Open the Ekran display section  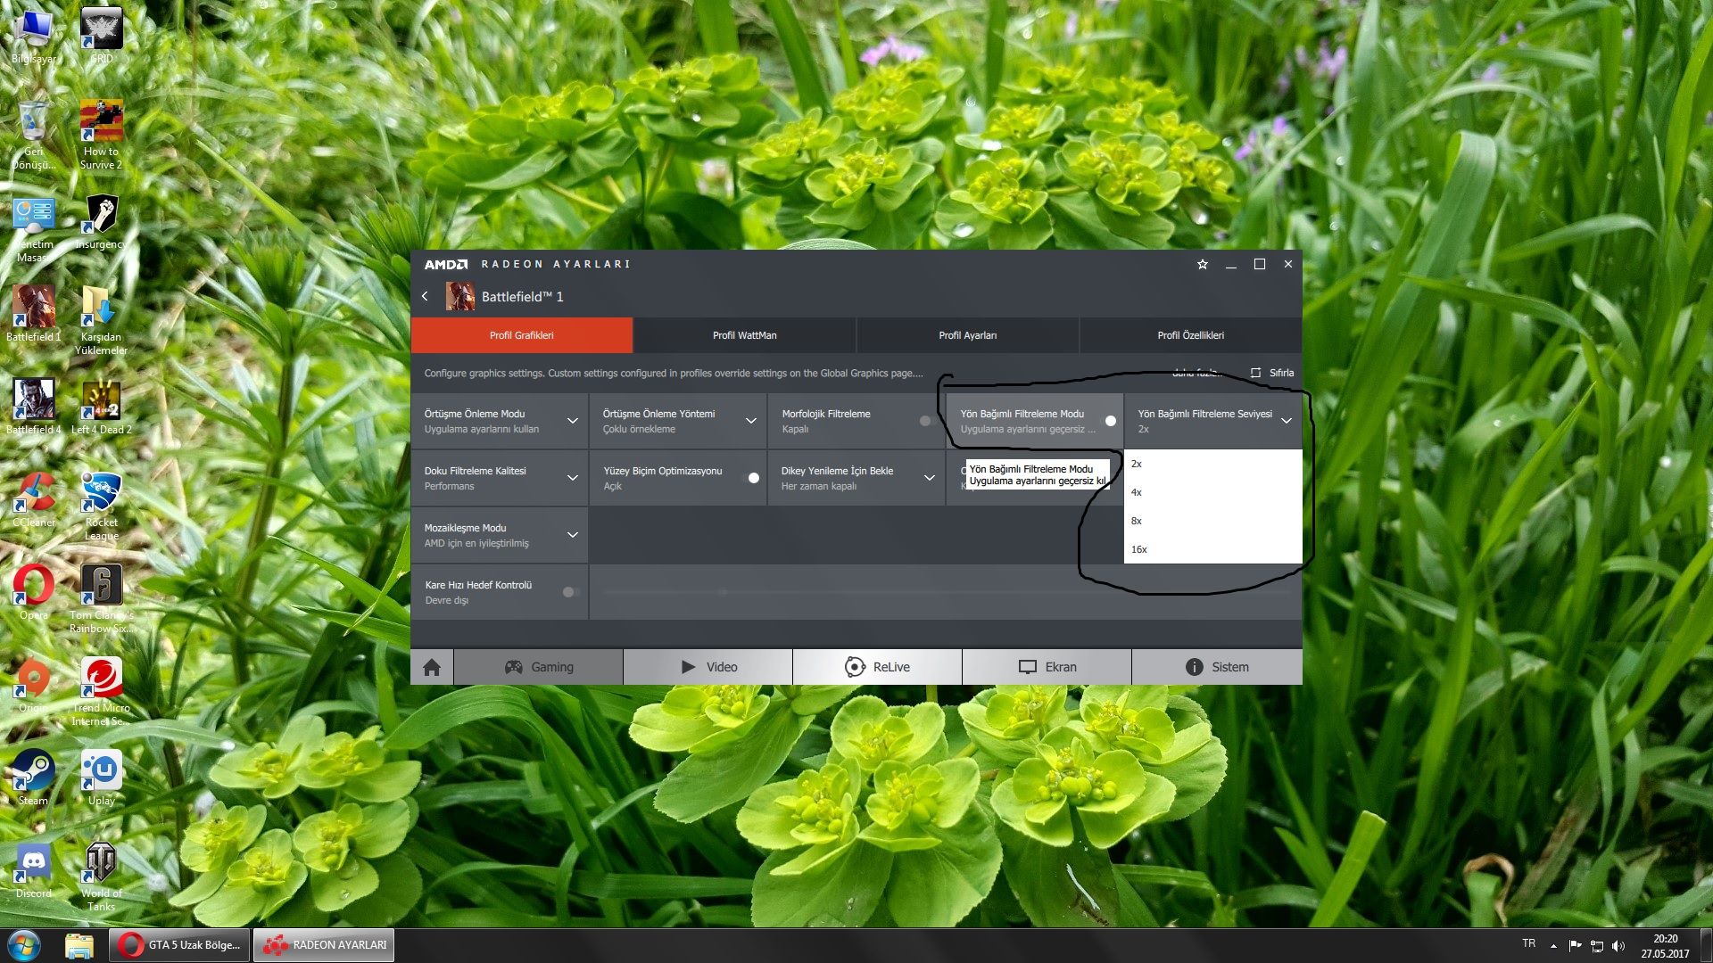(x=1047, y=667)
